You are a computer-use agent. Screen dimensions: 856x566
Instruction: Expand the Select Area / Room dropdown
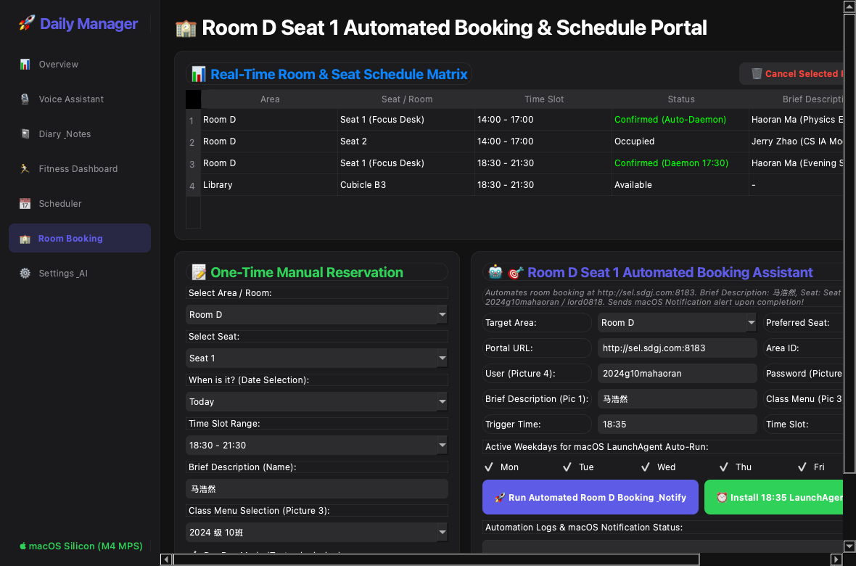tap(316, 315)
